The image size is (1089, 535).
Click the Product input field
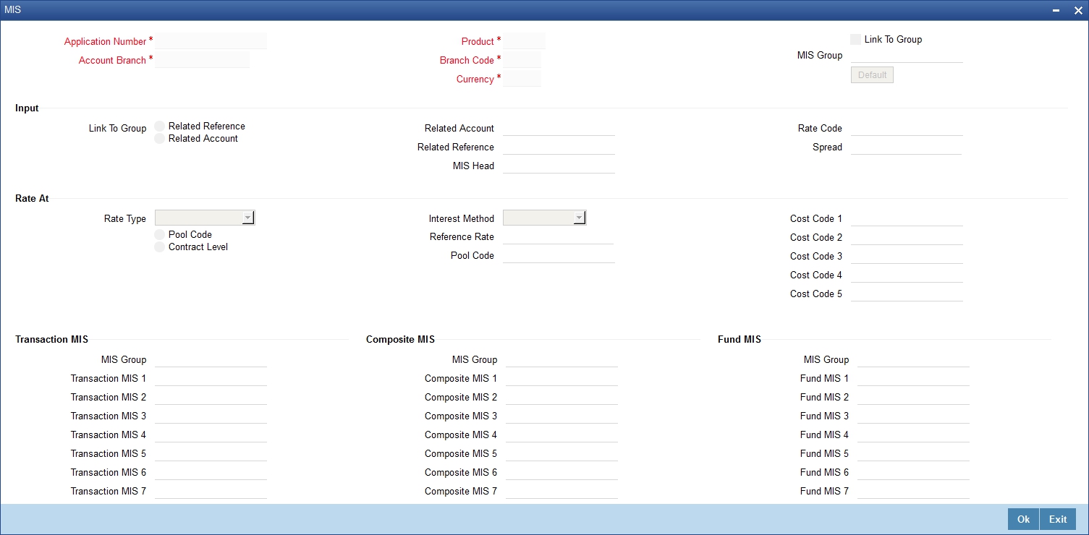pos(524,41)
